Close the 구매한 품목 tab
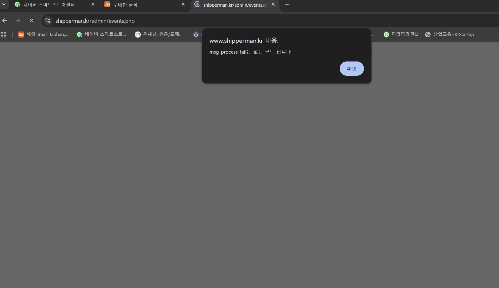Image resolution: width=499 pixels, height=288 pixels. (x=183, y=5)
